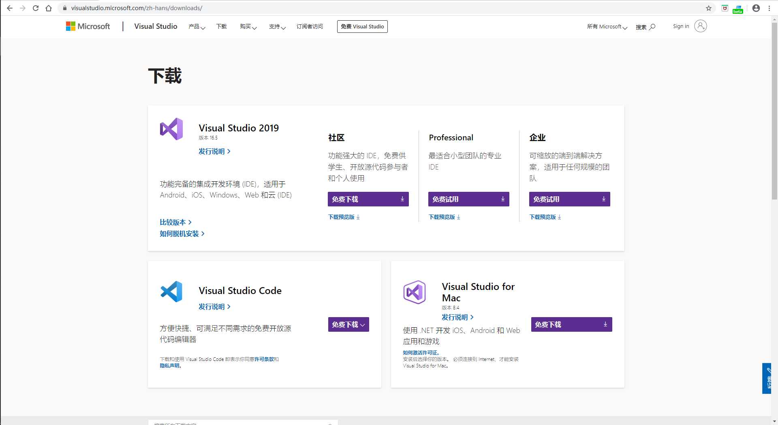
Task: Open the beta extension icon
Action: [738, 9]
